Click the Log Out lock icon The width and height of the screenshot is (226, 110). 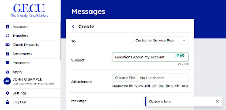pos(7,102)
